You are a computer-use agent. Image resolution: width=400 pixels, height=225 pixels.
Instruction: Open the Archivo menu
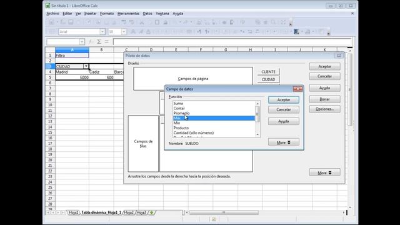pyautogui.click(x=52, y=13)
